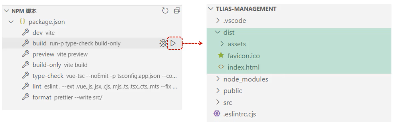Collapse the dist folder
Screen dimensions: 394x122
point(218,32)
